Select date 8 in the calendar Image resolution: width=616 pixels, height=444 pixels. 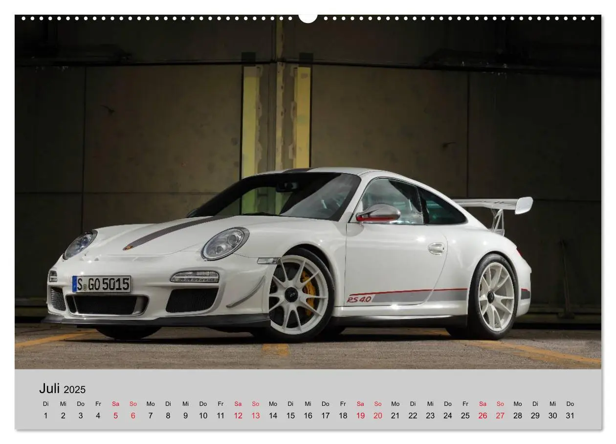pos(168,416)
